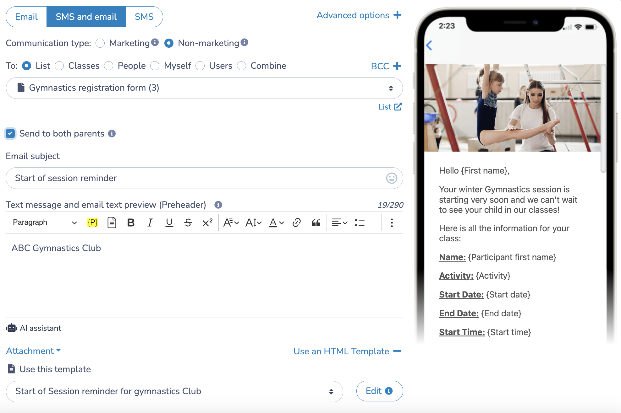Click info icon beside Send to both parents
Viewport: 621px width, 413px height.
112,134
